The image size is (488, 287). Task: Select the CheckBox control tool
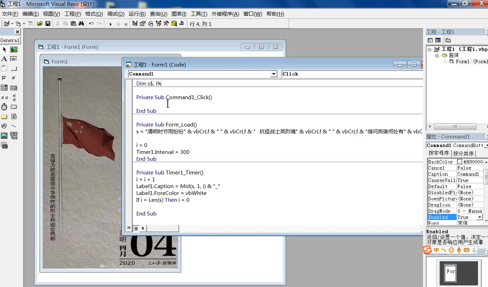click(x=4, y=78)
